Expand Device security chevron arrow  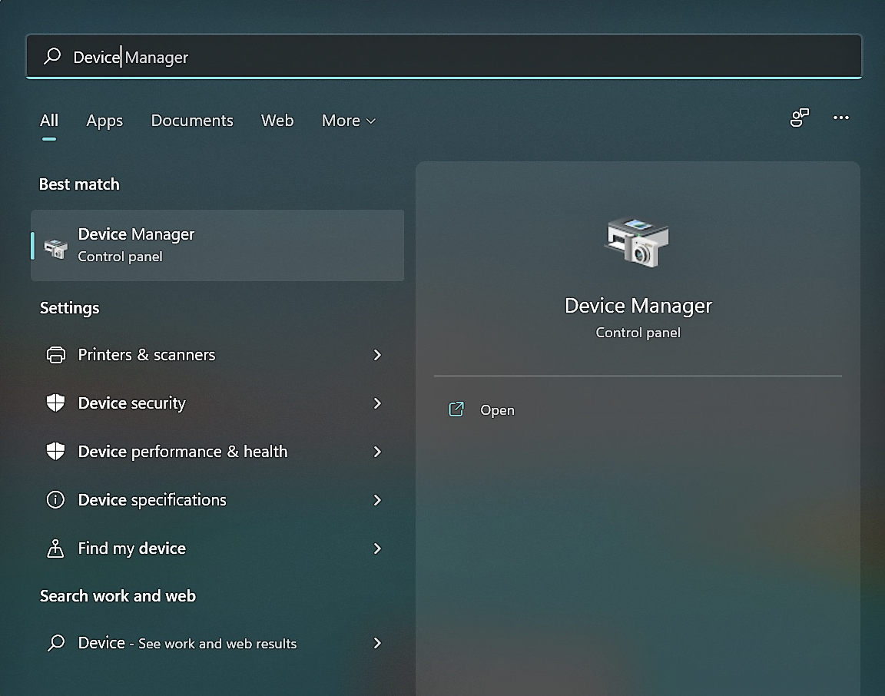(x=378, y=403)
